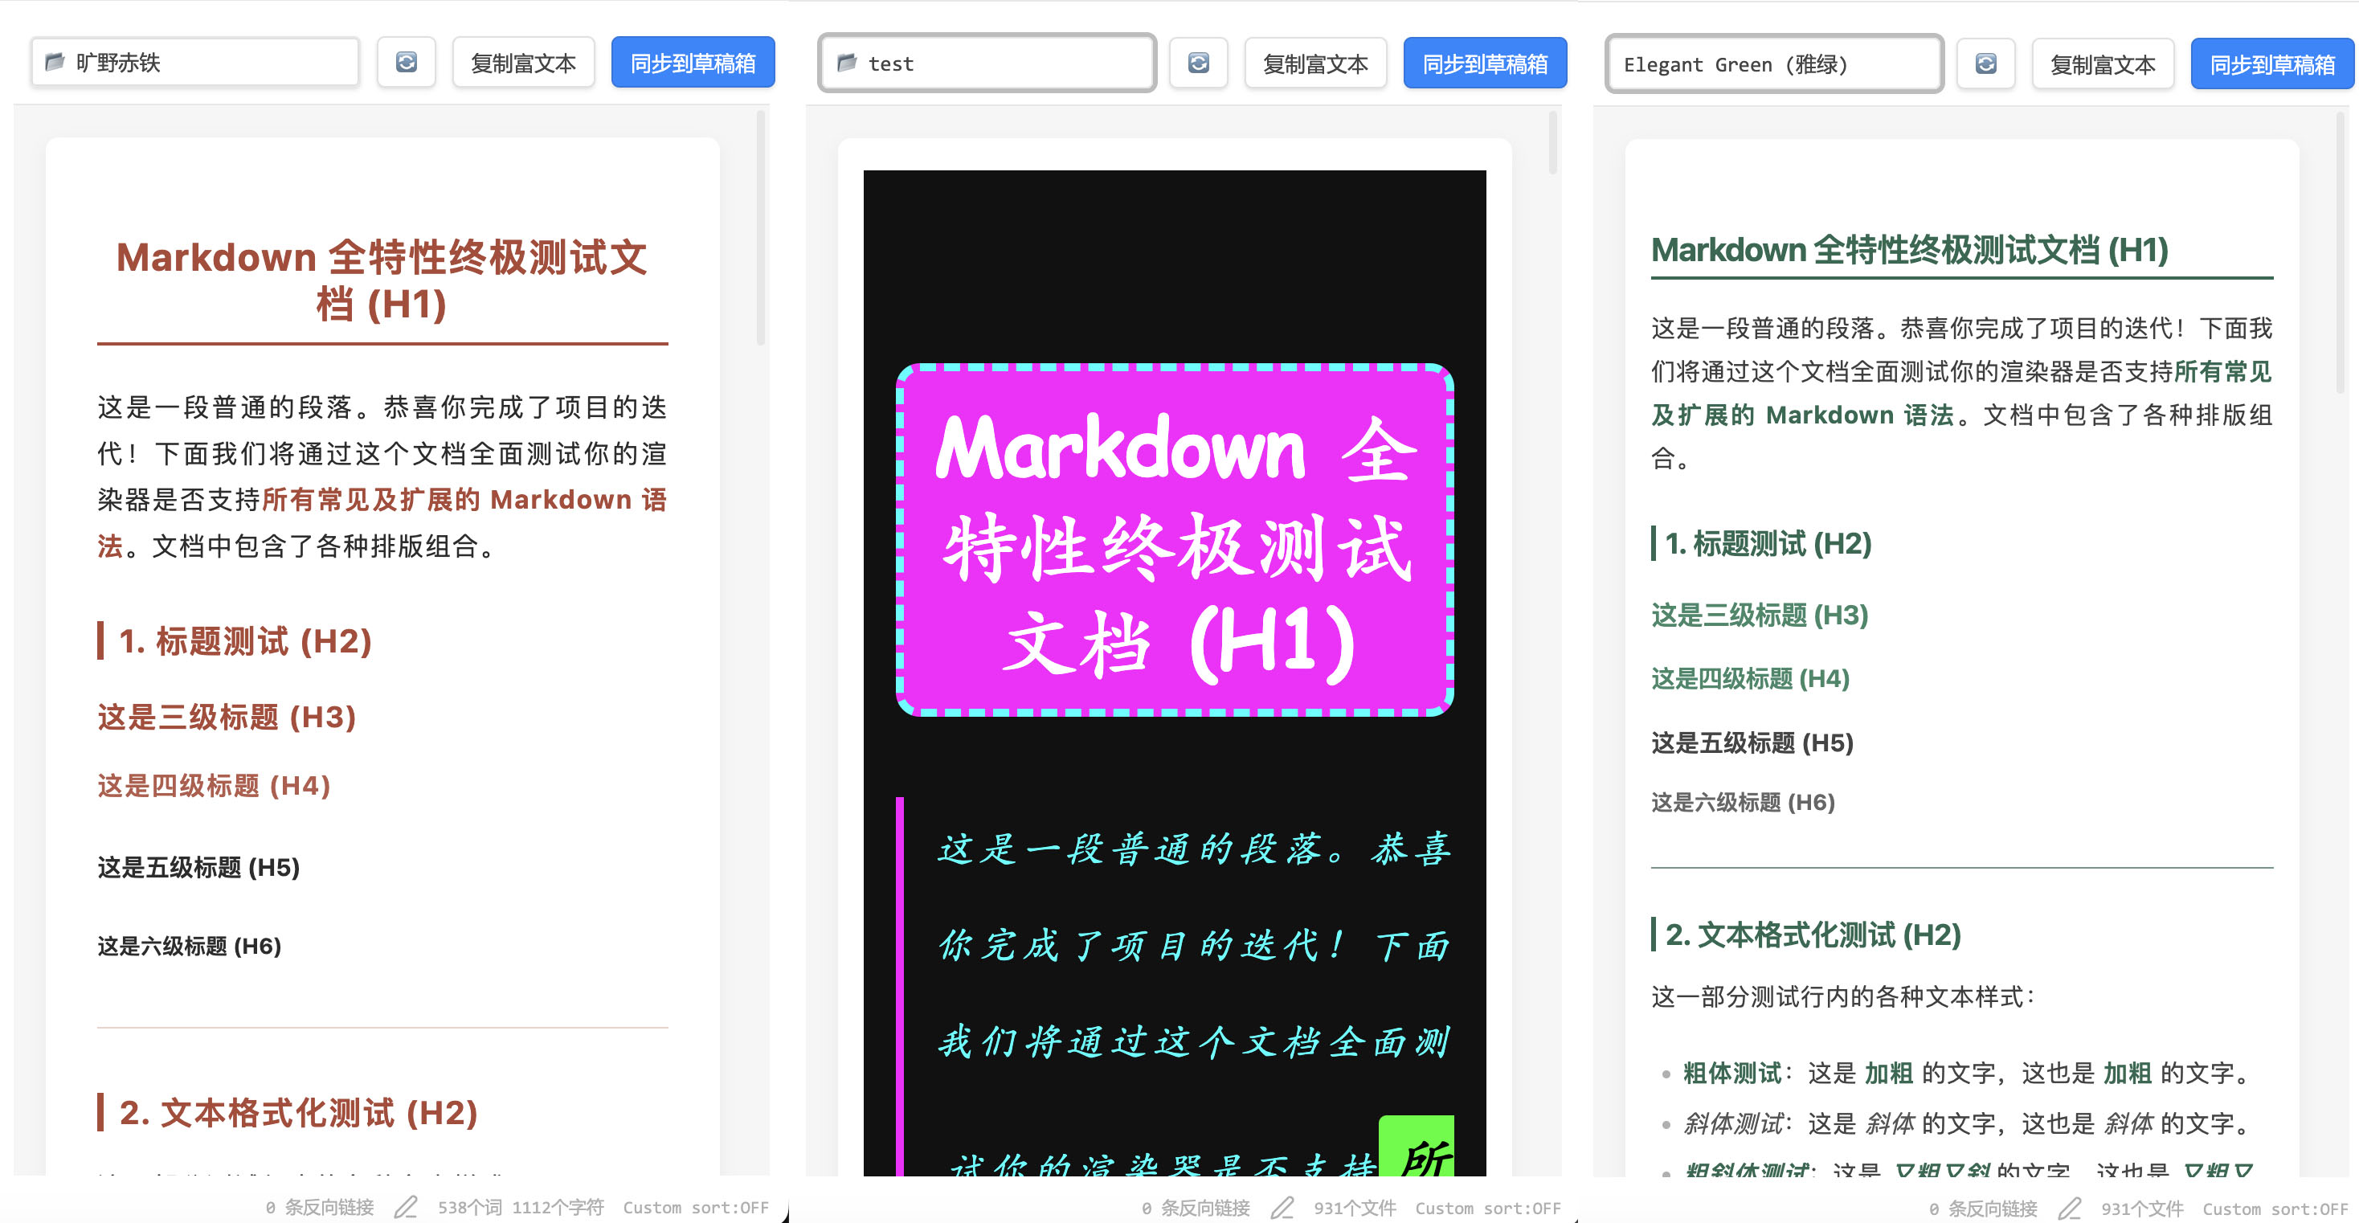Click the refresh icon in the test panel

pos(1198,63)
